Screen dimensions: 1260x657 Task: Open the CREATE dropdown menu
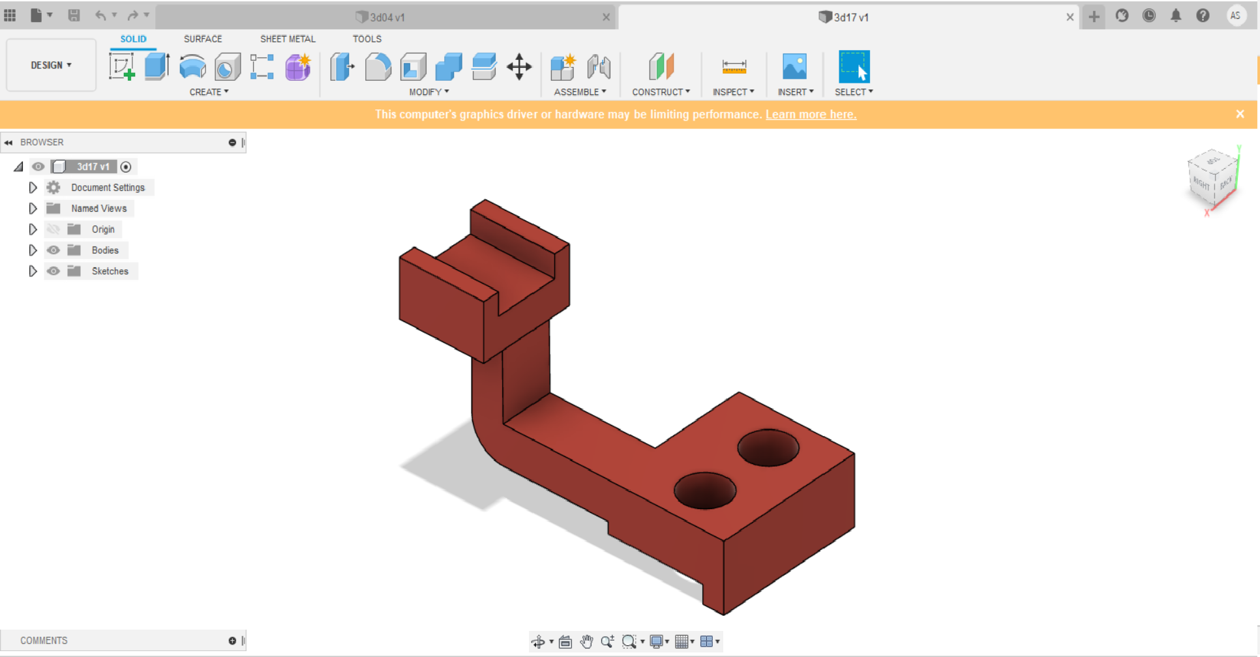(209, 91)
